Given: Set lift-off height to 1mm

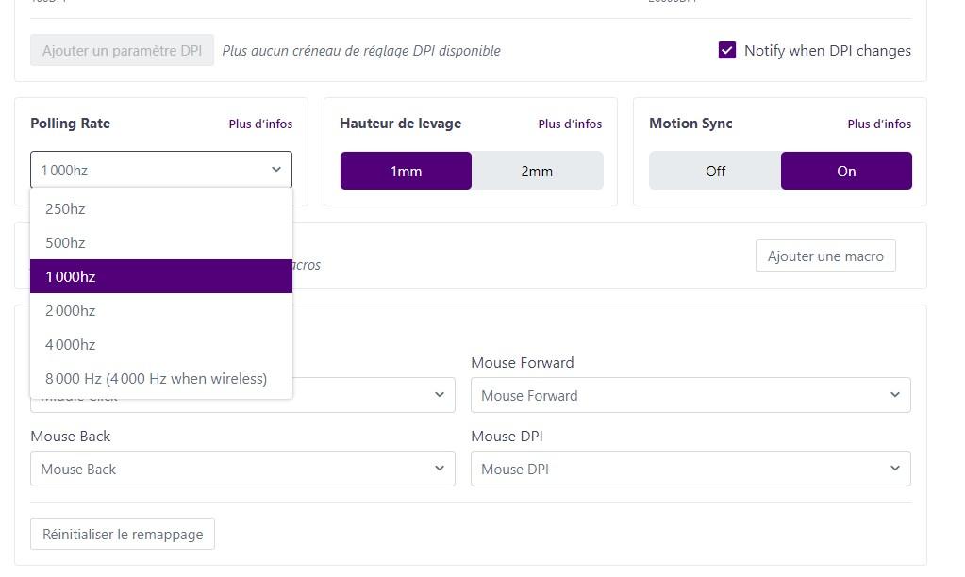Looking at the screenshot, I should coord(406,172).
